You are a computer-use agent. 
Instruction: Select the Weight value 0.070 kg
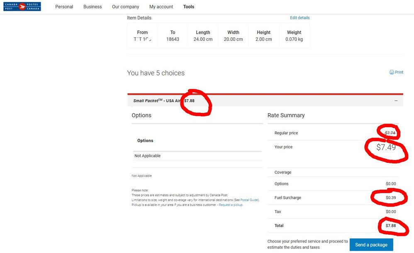pyautogui.click(x=294, y=39)
